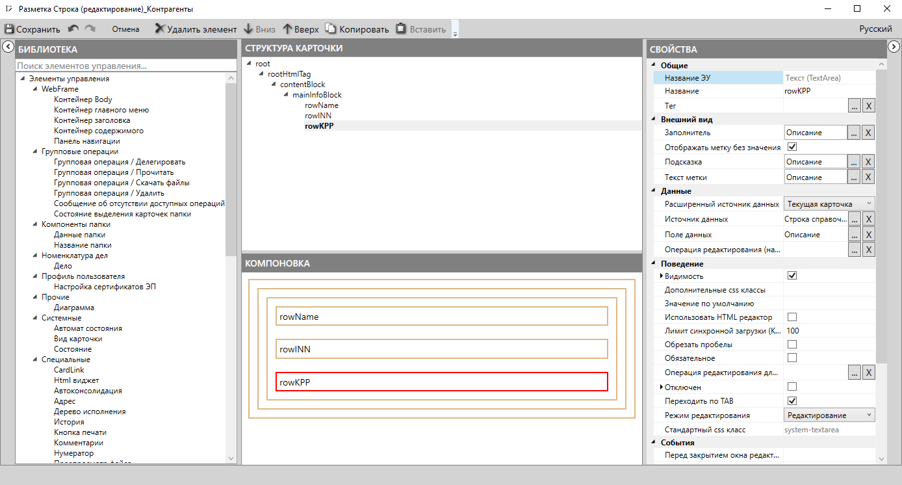
Task: Toggle Отображать метку без значения checkbox
Action: point(792,147)
